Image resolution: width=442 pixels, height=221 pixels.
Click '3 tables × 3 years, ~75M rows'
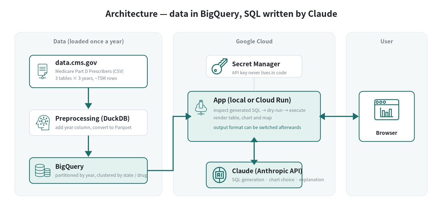86,78
